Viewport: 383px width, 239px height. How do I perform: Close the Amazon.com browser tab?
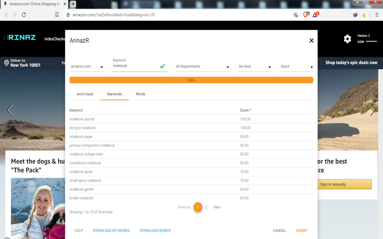[65, 4]
